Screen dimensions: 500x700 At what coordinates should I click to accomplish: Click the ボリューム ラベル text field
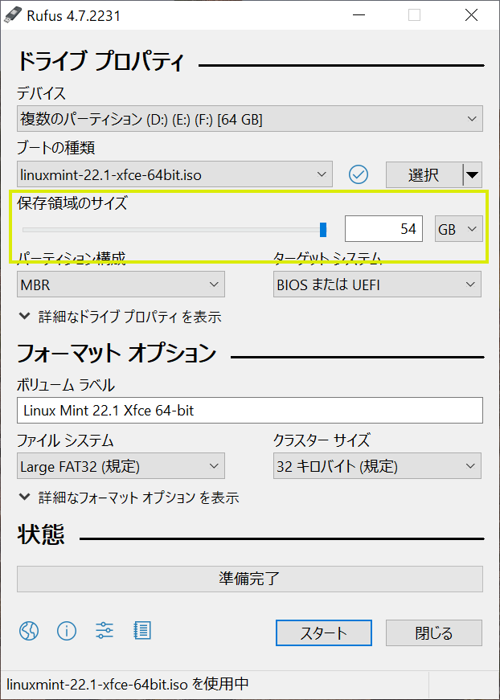pos(249,410)
